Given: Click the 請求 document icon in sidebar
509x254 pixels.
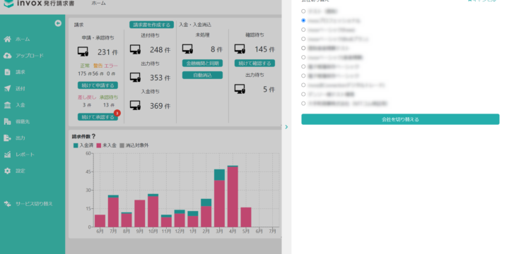Looking at the screenshot, I should click(8, 72).
